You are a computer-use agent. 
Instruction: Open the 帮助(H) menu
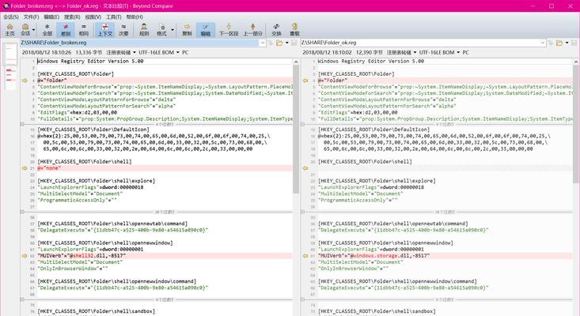[x=135, y=17]
